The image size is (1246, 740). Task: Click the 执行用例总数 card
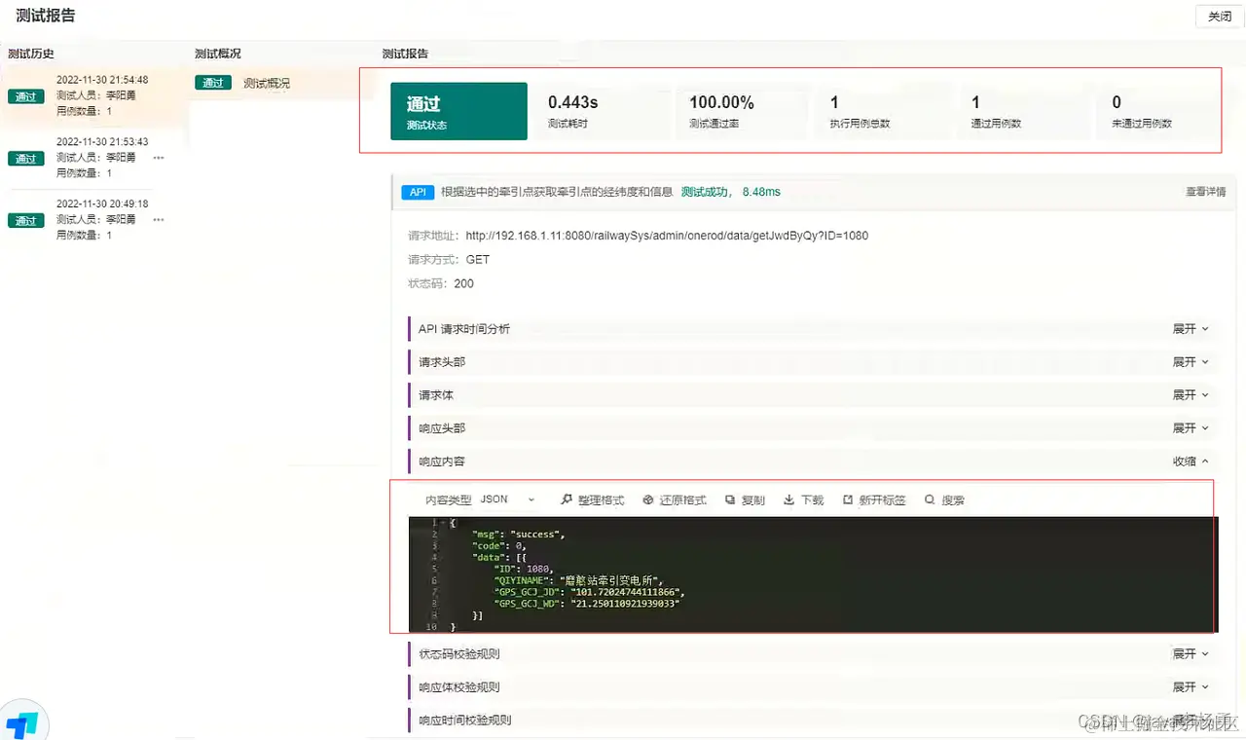883,111
